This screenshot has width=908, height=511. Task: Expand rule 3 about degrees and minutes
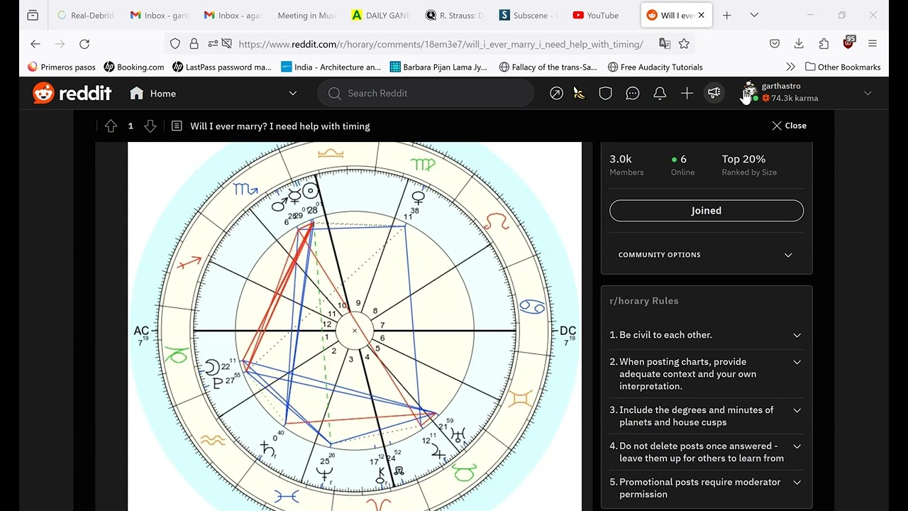pyautogui.click(x=706, y=416)
